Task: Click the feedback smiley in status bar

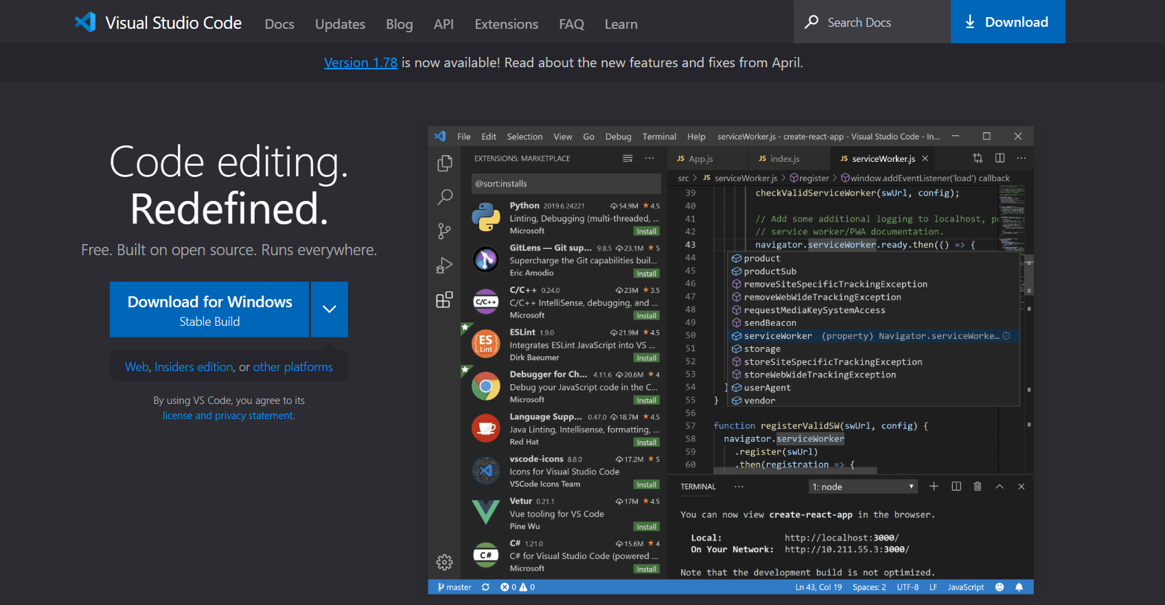Action: [x=1000, y=587]
